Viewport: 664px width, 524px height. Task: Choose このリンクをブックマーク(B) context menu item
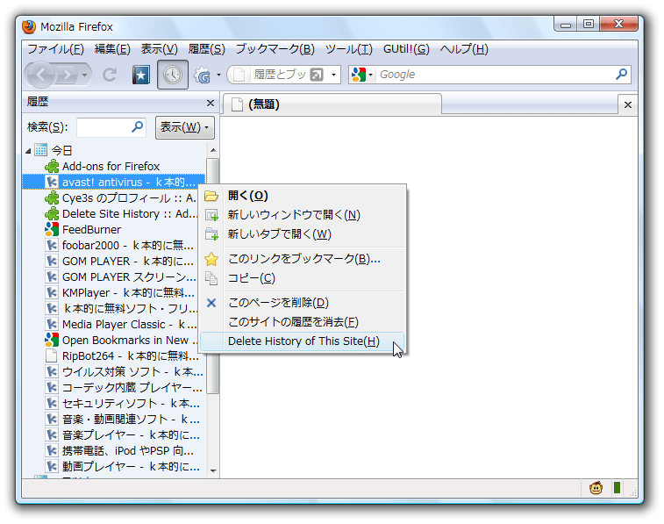point(303,259)
